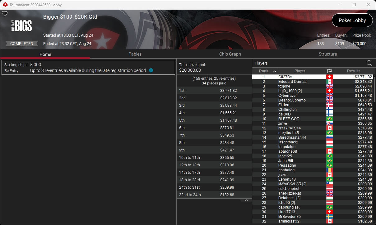Collapse the payout list chevron

pos(246,200)
